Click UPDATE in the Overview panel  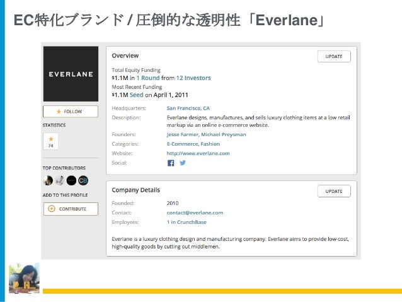tap(334, 57)
